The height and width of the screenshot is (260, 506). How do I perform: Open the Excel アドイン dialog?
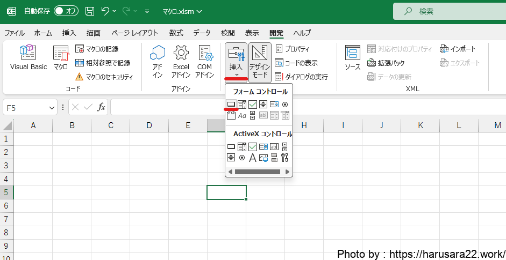point(181,61)
